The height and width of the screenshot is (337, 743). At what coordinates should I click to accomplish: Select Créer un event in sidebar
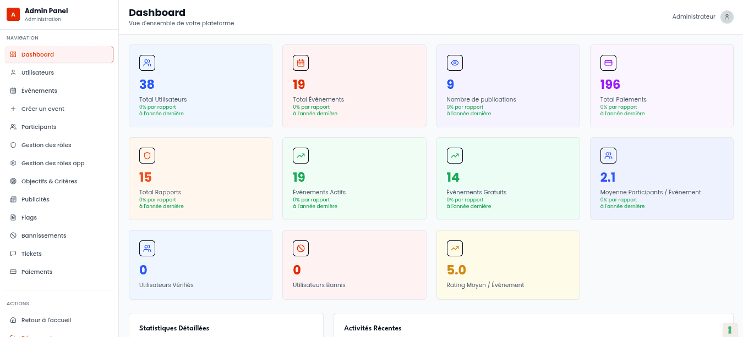(42, 109)
